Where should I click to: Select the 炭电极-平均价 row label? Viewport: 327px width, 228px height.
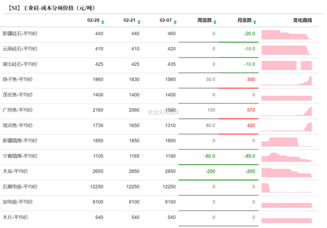point(18,202)
